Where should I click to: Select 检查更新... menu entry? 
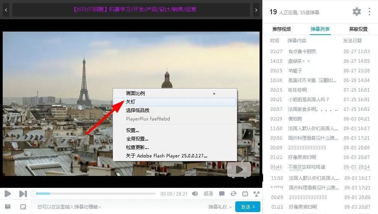pyautogui.click(x=175, y=147)
